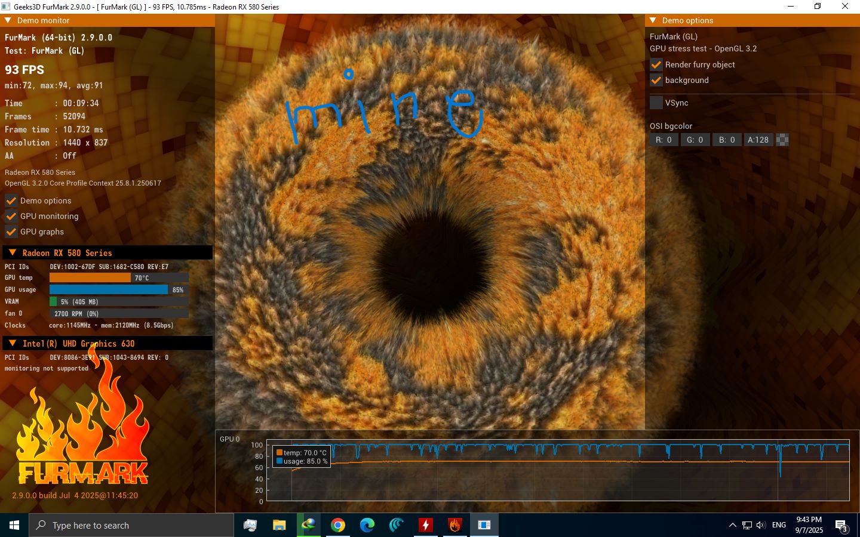Enable the VSync checkbox
Viewport: 860px width, 537px height.
[656, 103]
